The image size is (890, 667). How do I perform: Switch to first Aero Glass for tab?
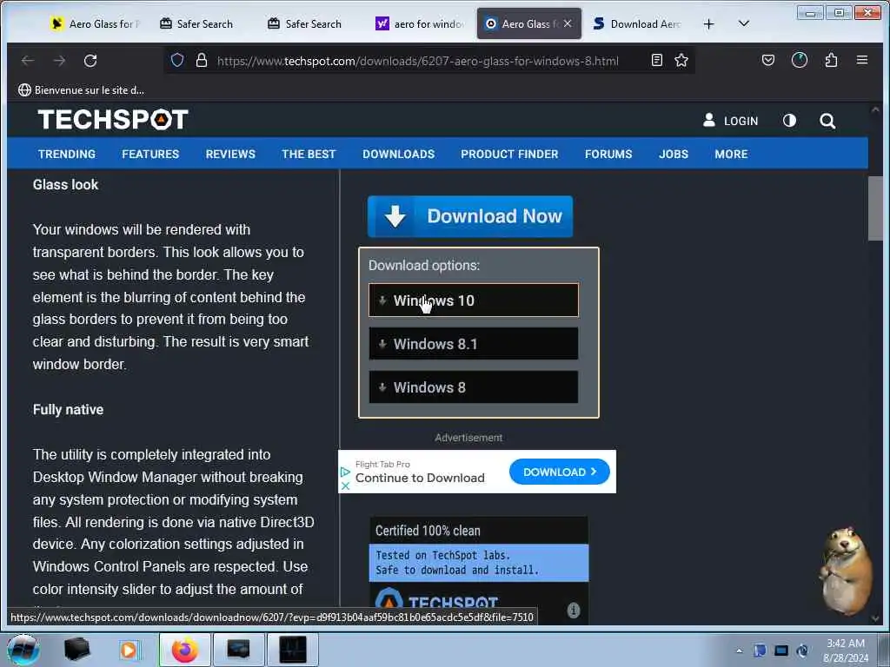pyautogui.click(x=95, y=23)
